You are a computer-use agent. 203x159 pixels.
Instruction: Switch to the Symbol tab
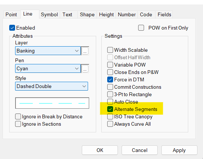49,14
